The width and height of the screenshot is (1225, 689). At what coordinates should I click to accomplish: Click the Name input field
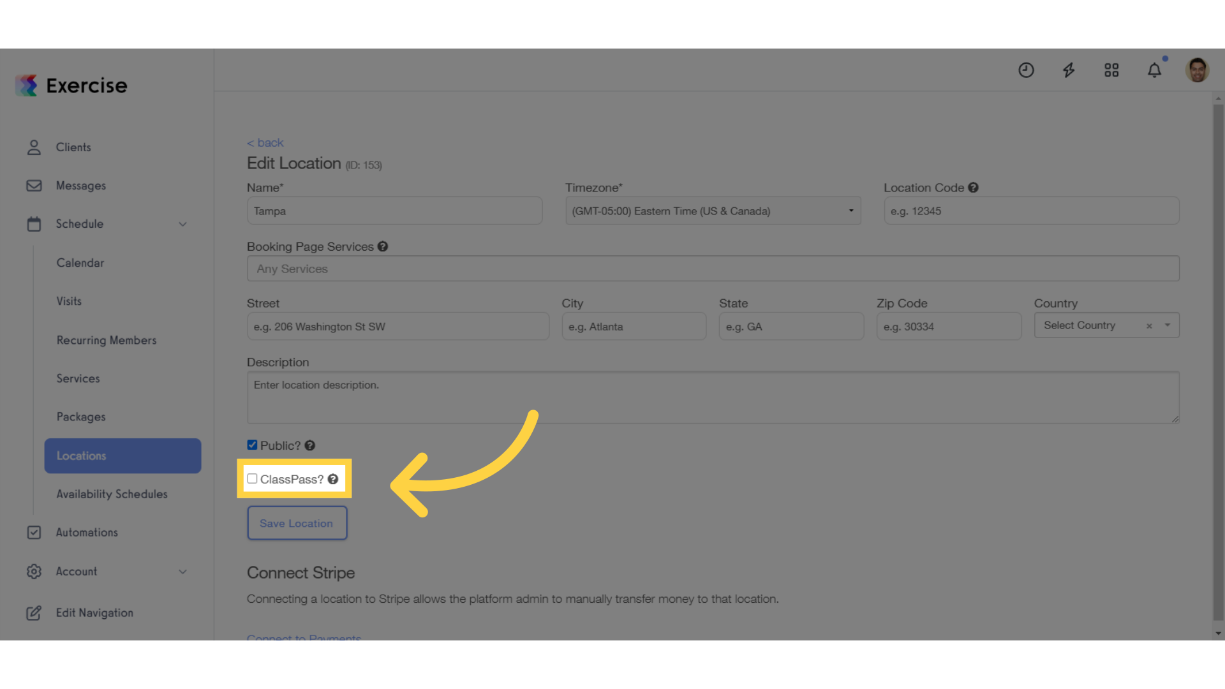(x=394, y=211)
